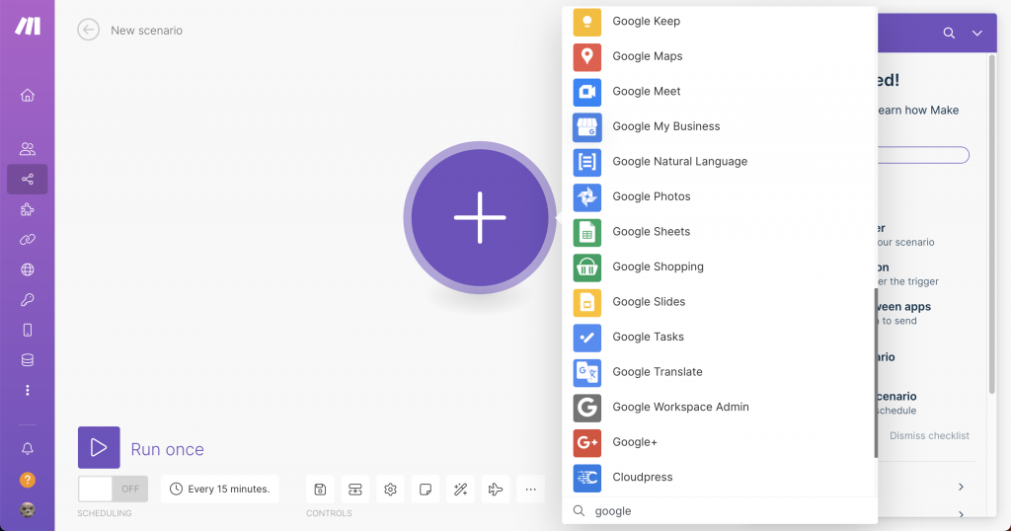Click the search icon in the purple panel header
Screen dimensions: 1011x531
click(949, 33)
